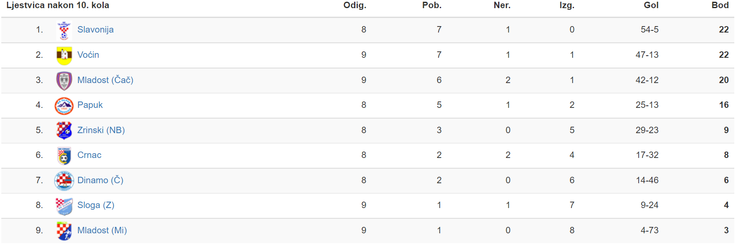739x247 pixels.
Task: Click the Bod column header
Action: click(720, 5)
